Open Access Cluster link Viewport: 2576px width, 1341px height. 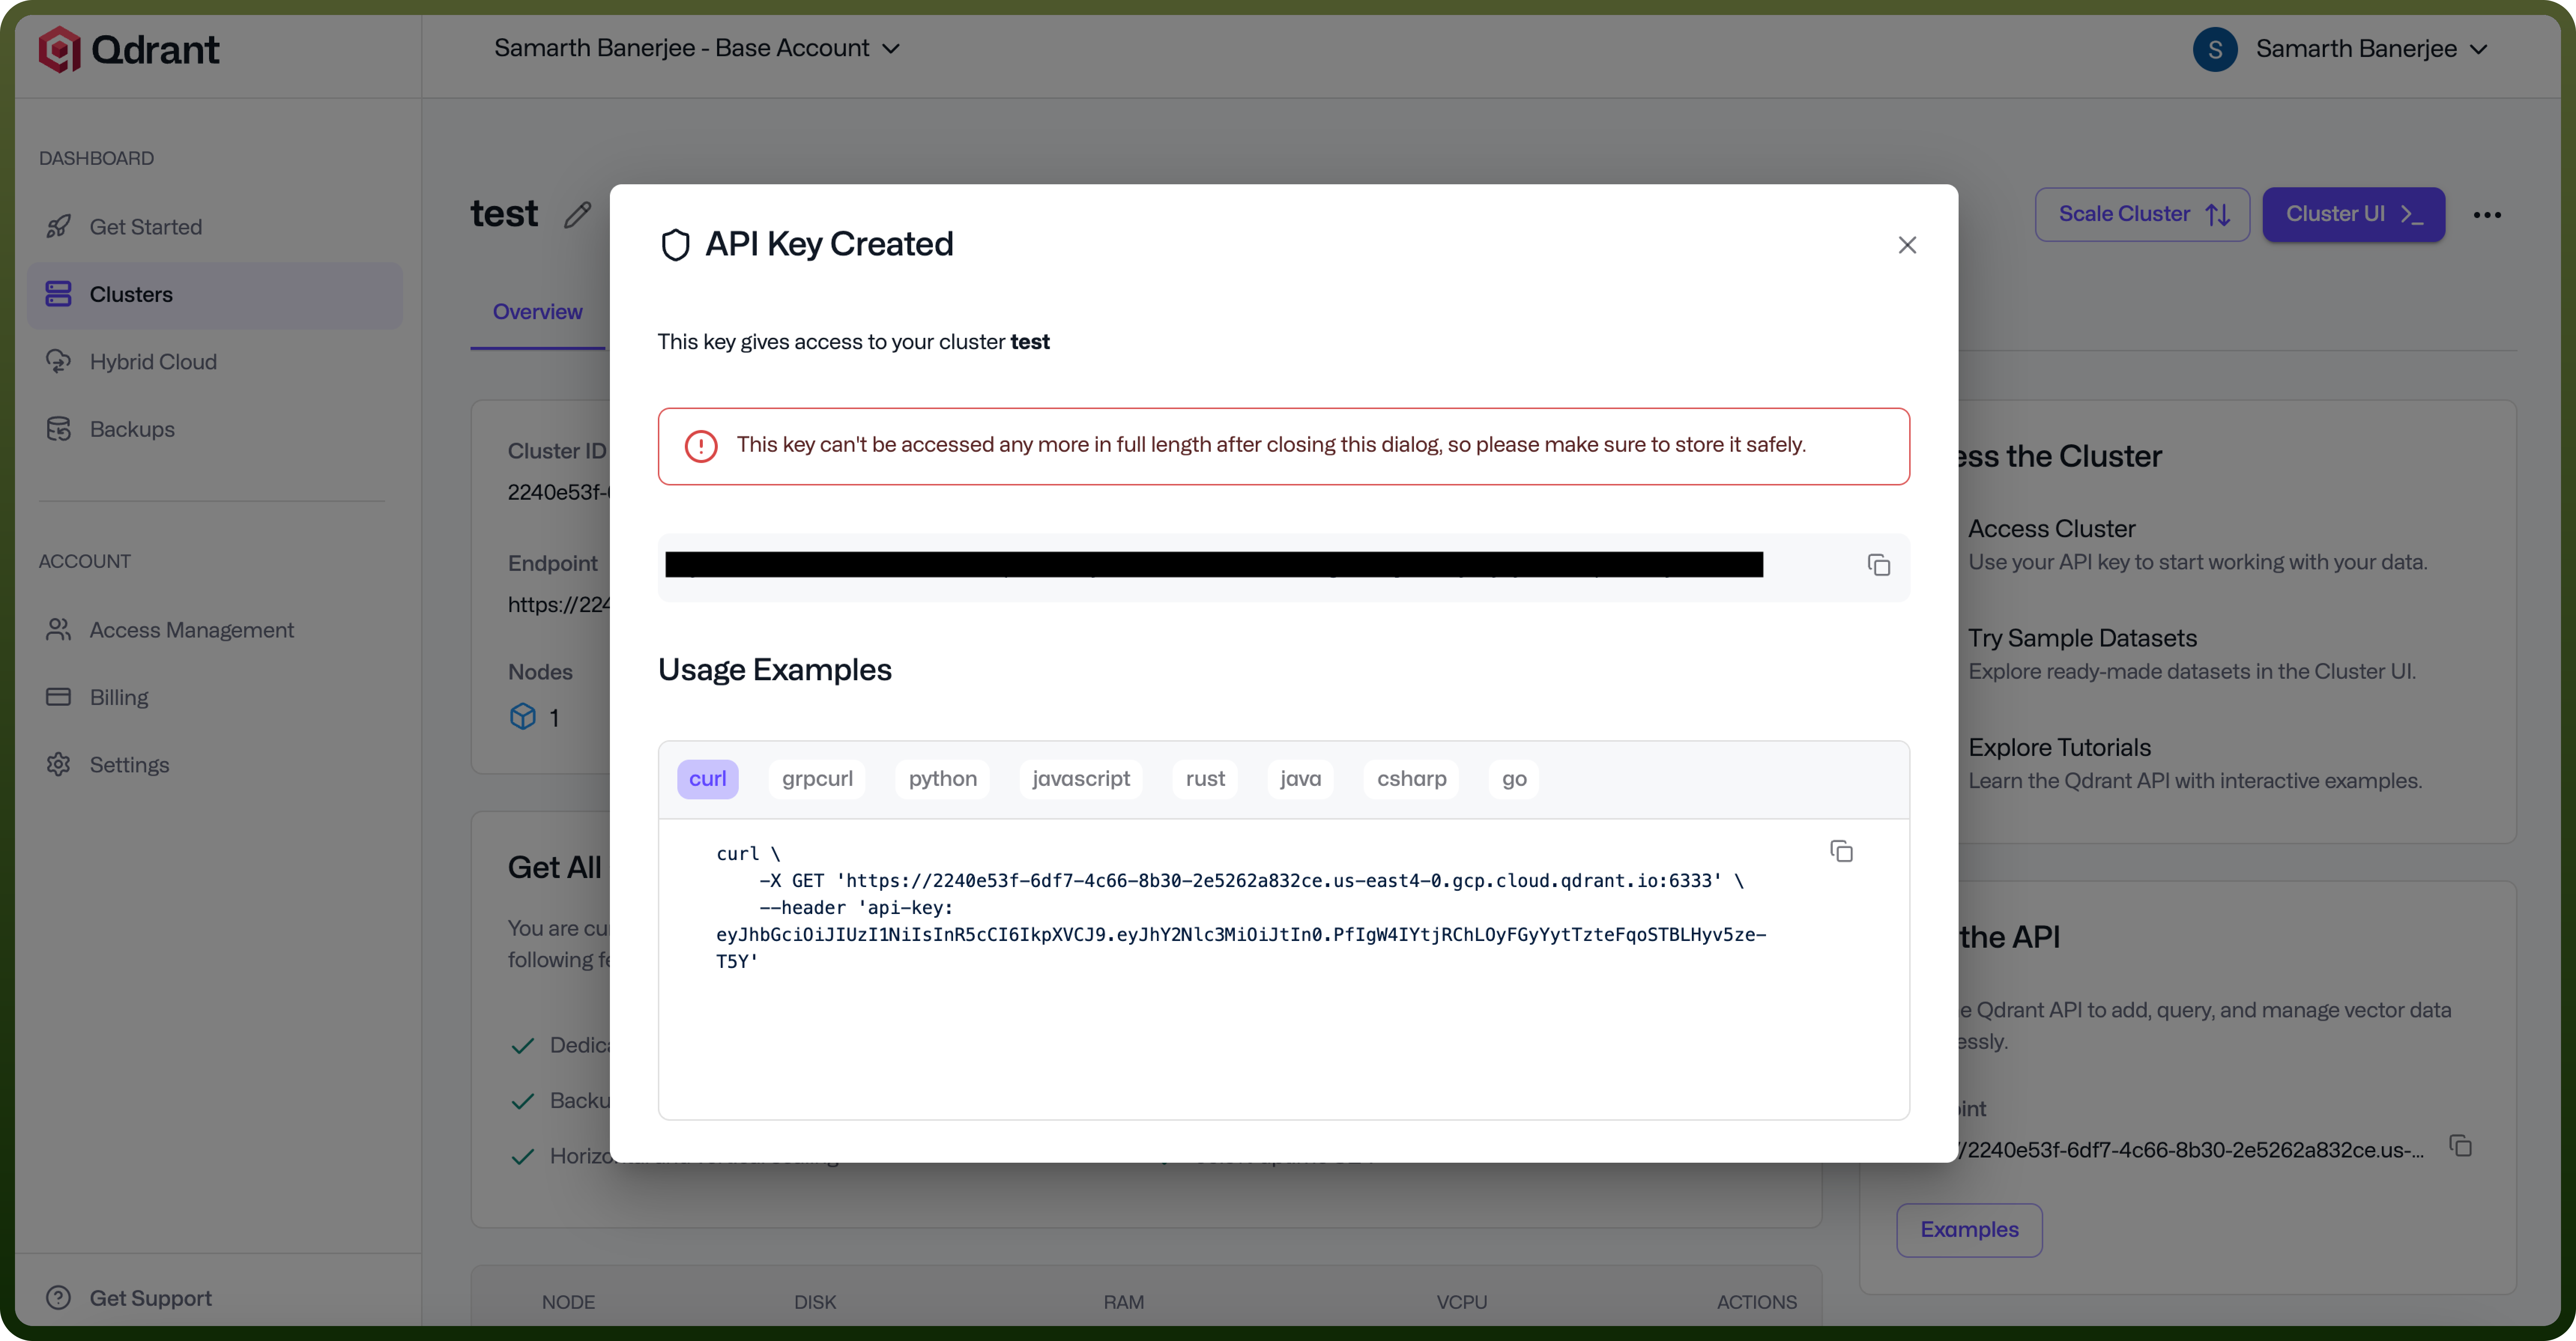pyautogui.click(x=2051, y=529)
